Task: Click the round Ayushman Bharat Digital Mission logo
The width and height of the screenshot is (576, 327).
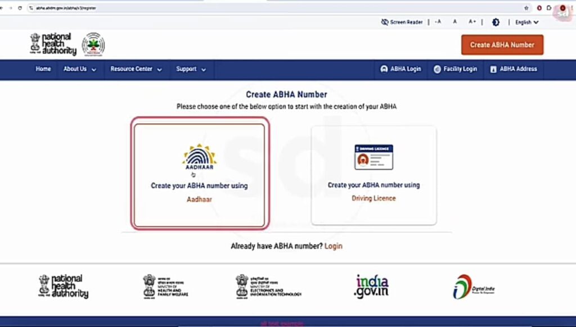Action: click(x=93, y=44)
